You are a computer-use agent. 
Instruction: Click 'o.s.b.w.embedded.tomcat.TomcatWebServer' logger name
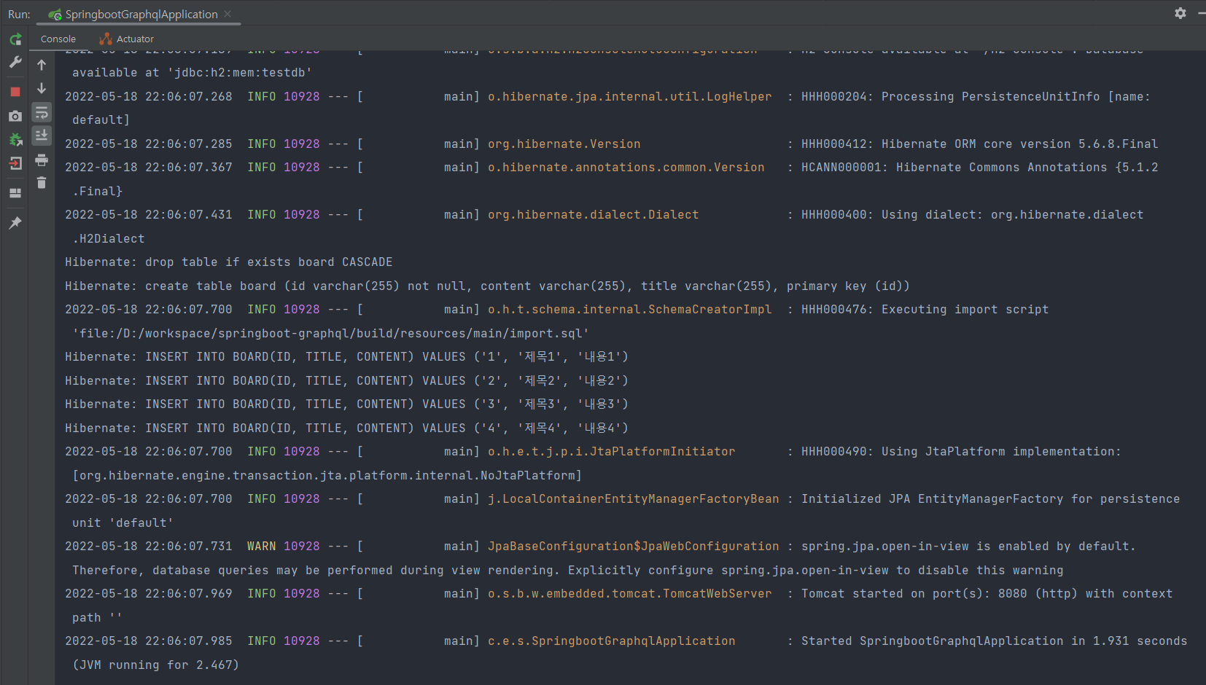coord(630,593)
